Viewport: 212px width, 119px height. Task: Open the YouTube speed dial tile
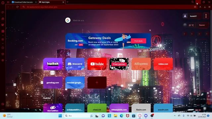coord(97,64)
